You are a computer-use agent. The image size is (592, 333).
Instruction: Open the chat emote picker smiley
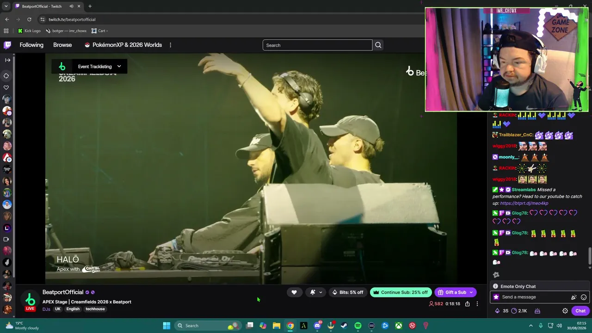click(584, 297)
